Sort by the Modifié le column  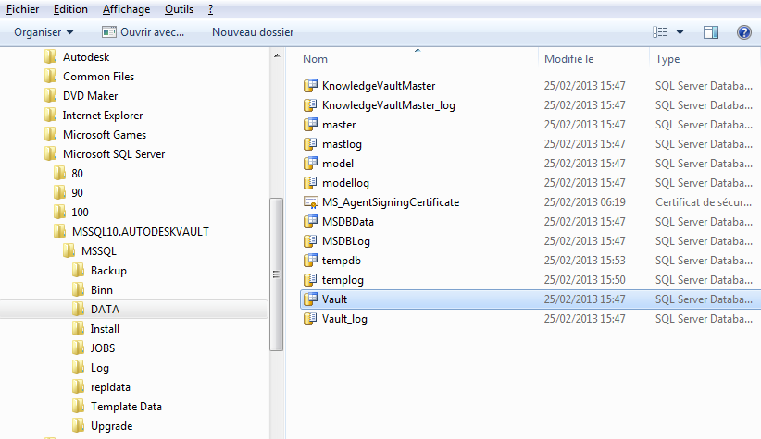pos(568,59)
